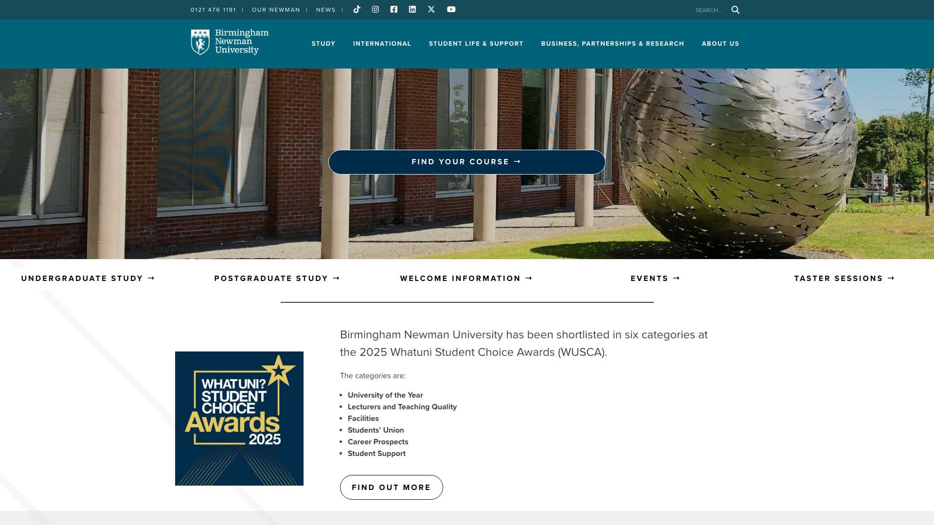This screenshot has height=525, width=934.
Task: Select BUSINESS, PARTNERSHIPS & RESEARCH menu item
Action: pos(612,43)
